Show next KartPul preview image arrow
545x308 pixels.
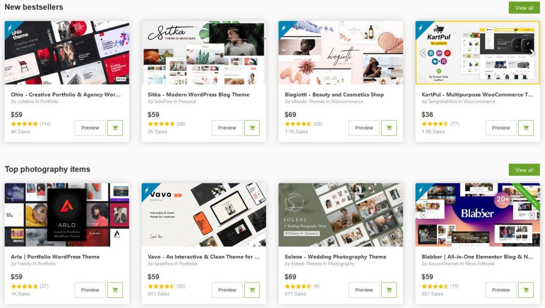532,53
